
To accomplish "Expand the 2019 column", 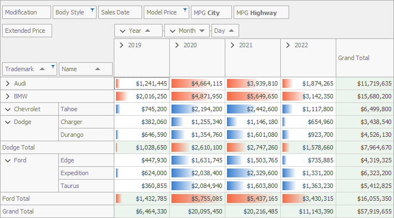I will pos(122,45).
